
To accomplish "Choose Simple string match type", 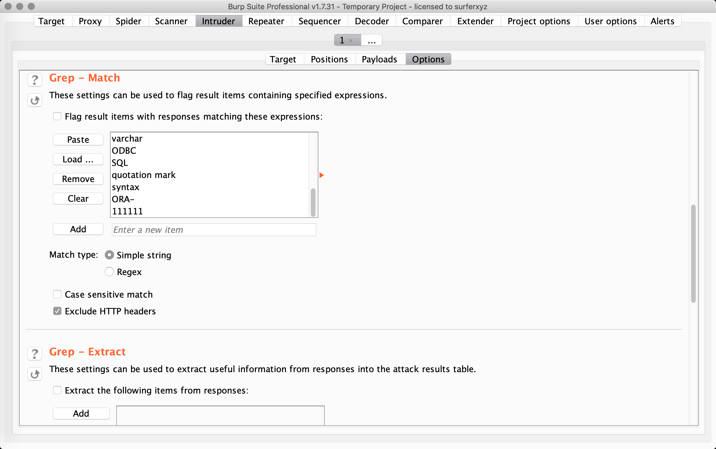I will (x=109, y=255).
